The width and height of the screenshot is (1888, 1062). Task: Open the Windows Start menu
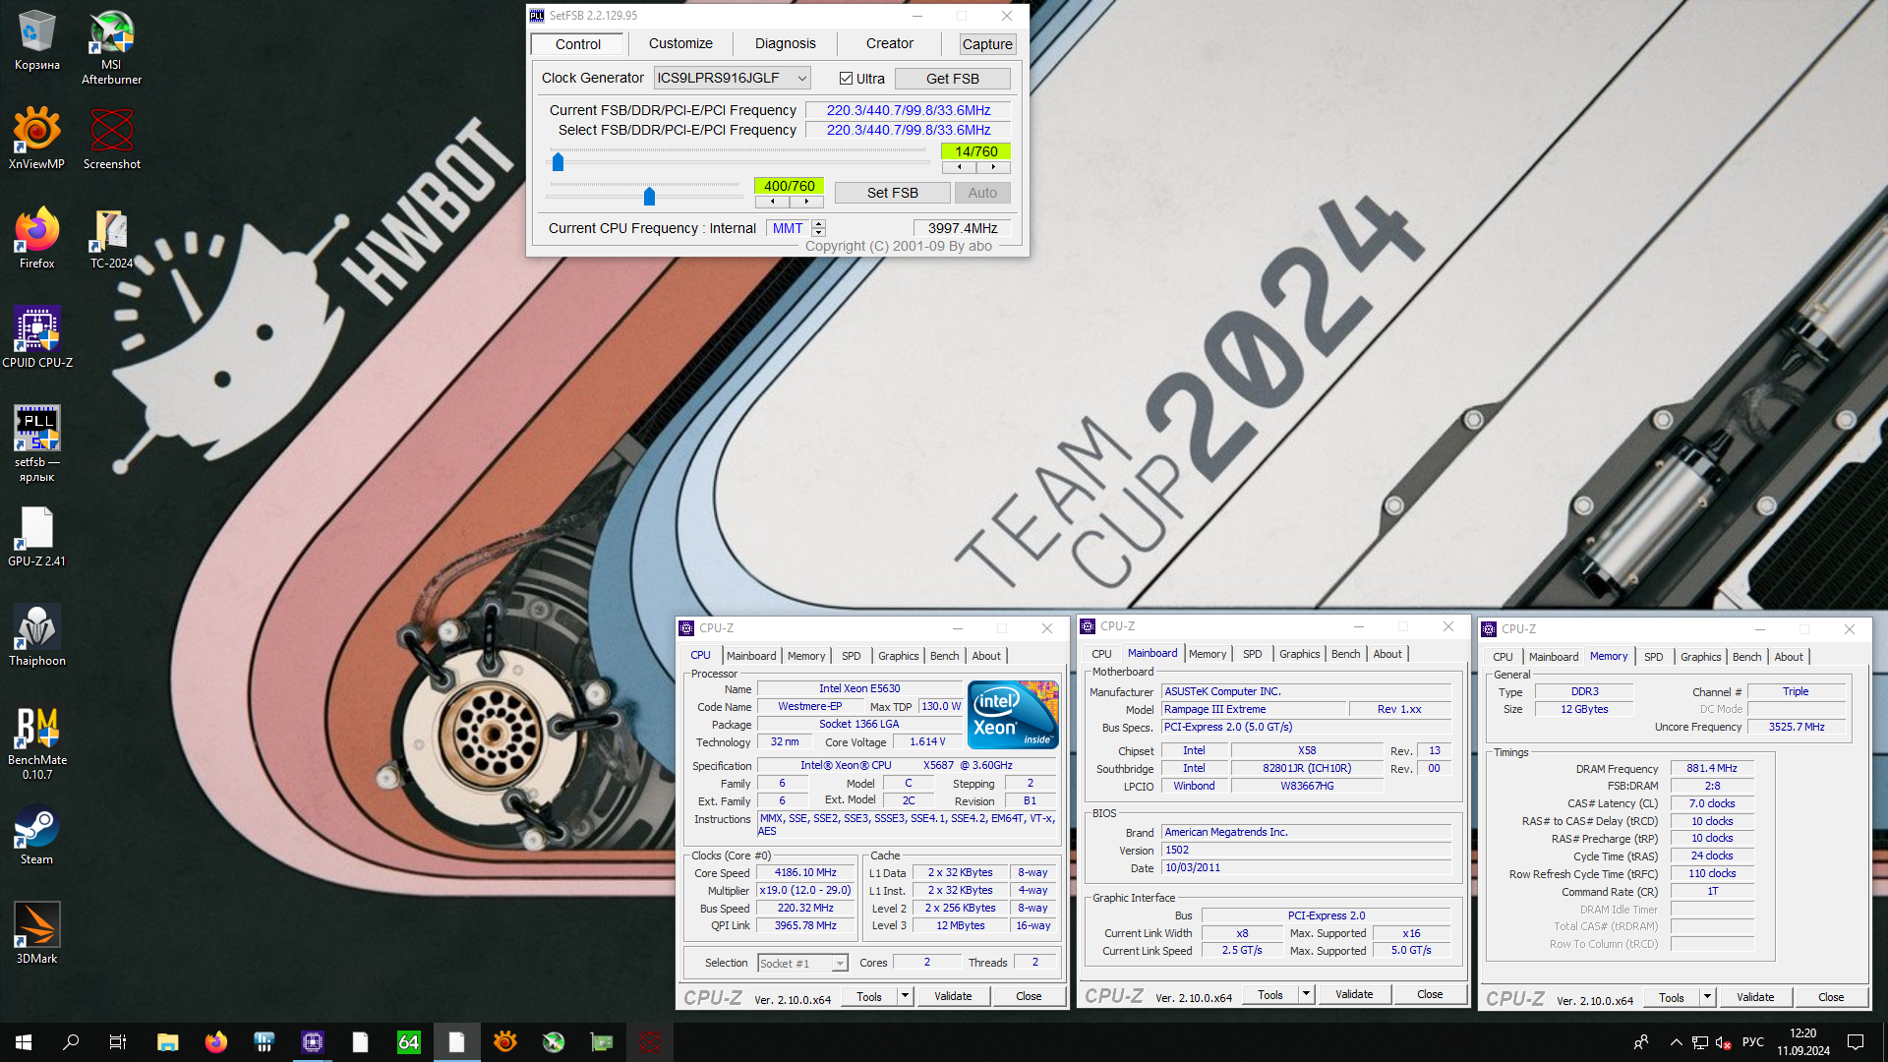[24, 1042]
